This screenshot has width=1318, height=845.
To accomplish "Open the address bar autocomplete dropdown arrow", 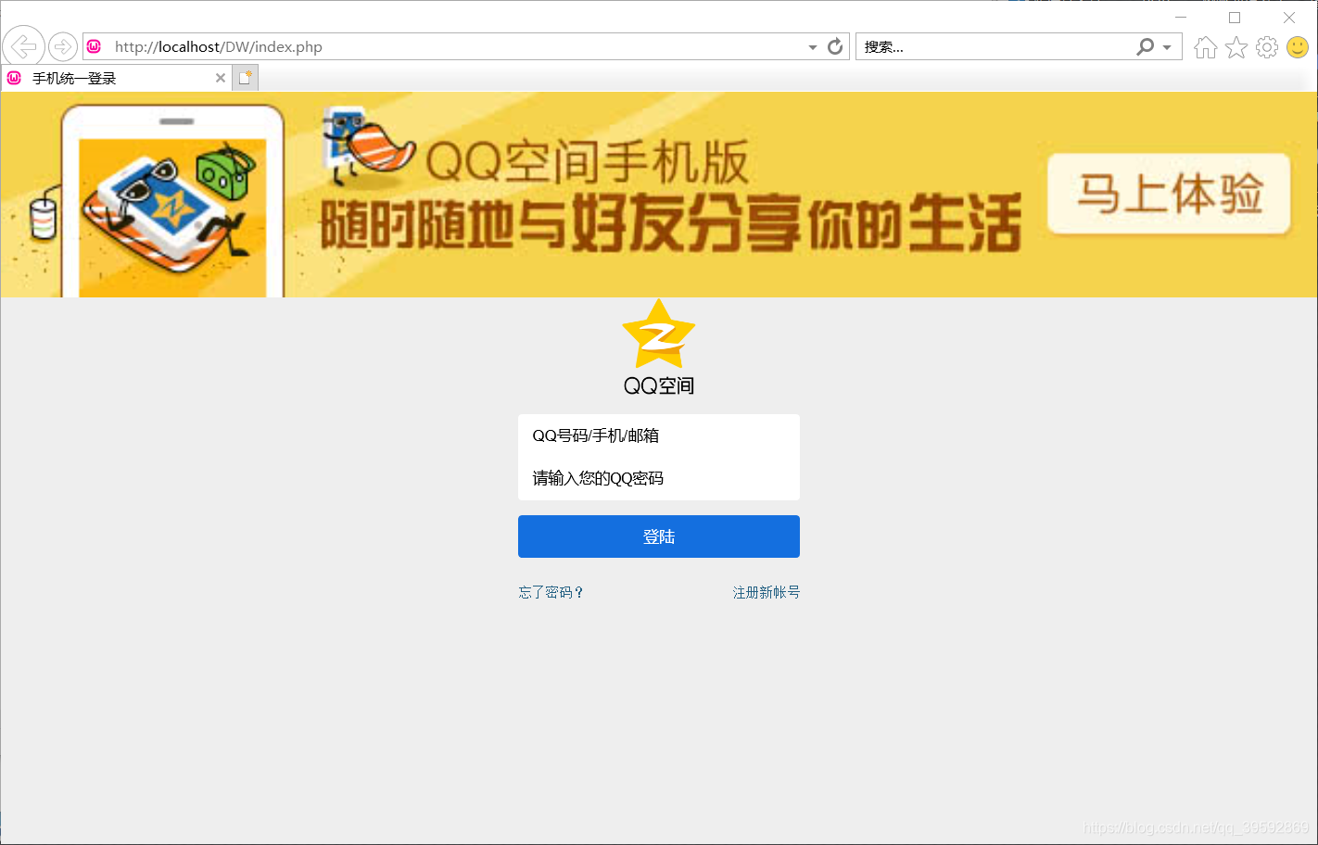I will click(x=813, y=47).
